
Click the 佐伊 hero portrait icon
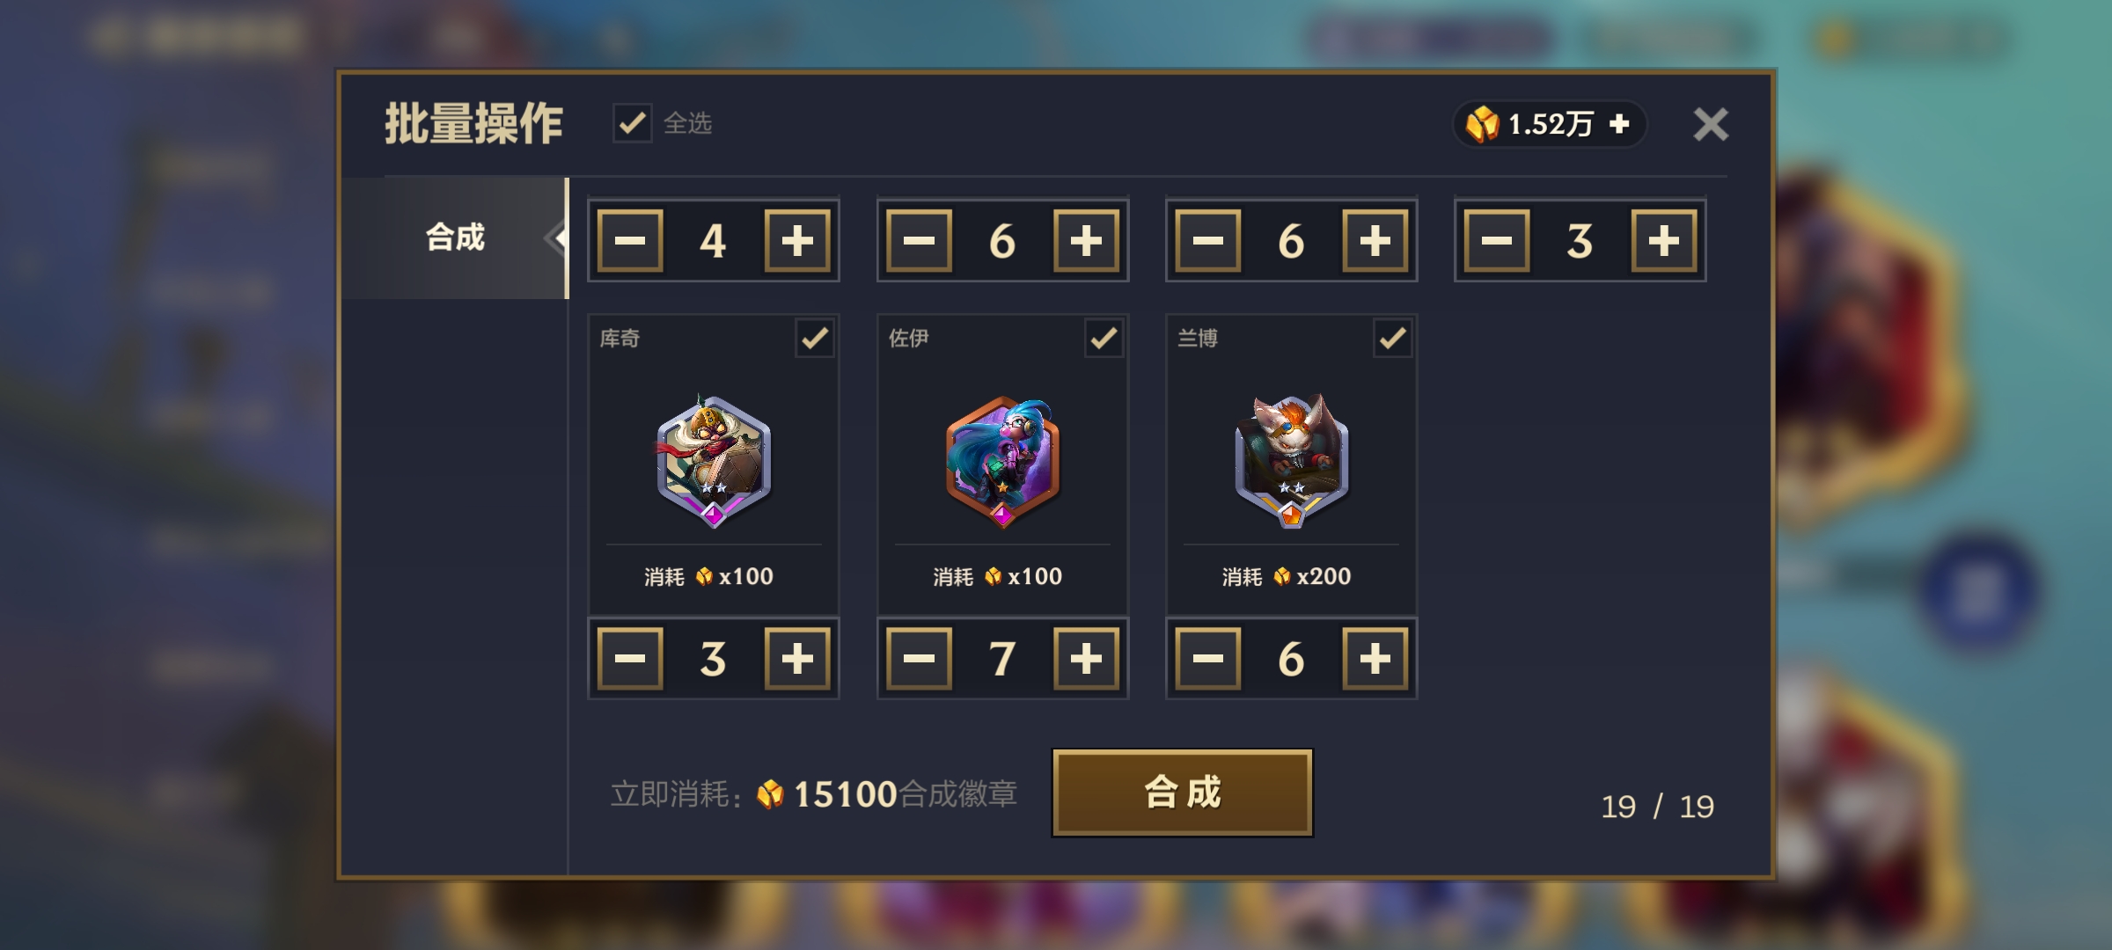(x=1002, y=461)
